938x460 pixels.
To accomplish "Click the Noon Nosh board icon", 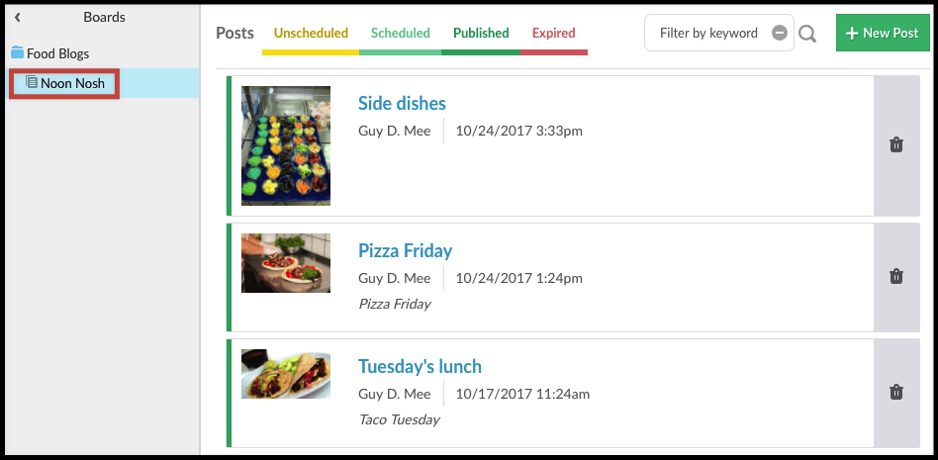I will (x=32, y=82).
